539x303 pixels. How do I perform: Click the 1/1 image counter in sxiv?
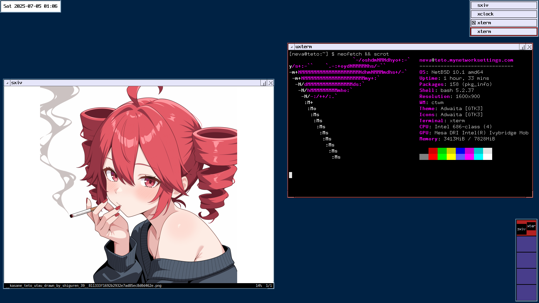[x=269, y=286]
